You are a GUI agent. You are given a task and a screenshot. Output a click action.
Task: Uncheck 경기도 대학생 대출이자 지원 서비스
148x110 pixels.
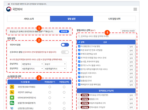[79, 69]
